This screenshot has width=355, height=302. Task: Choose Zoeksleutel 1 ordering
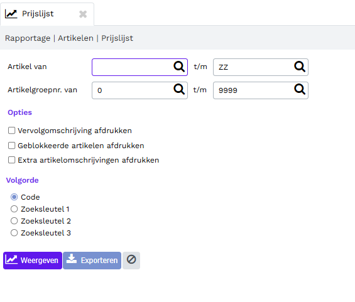(14, 209)
